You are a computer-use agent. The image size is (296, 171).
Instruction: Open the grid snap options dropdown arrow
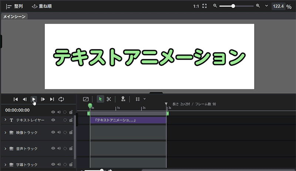click(145, 99)
